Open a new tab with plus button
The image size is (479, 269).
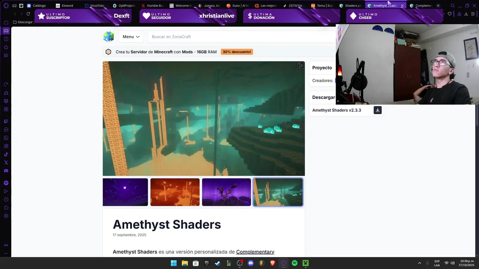438,6
